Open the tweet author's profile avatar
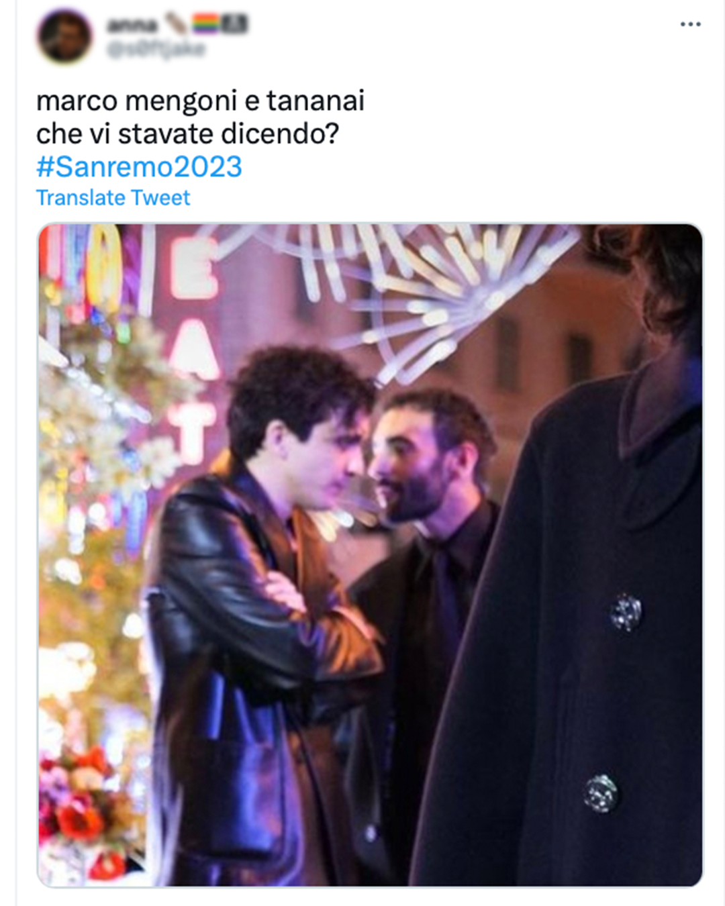The width and height of the screenshot is (725, 906). pos(64,36)
